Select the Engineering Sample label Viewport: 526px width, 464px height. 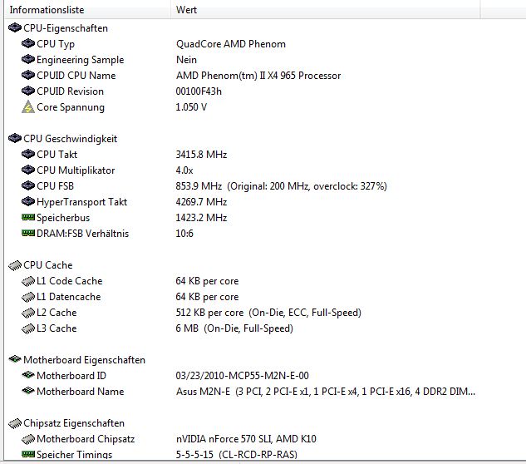pyautogui.click(x=80, y=60)
